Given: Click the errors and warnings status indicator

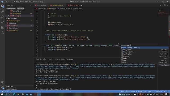Looking at the screenshot, I should pos(5,91).
